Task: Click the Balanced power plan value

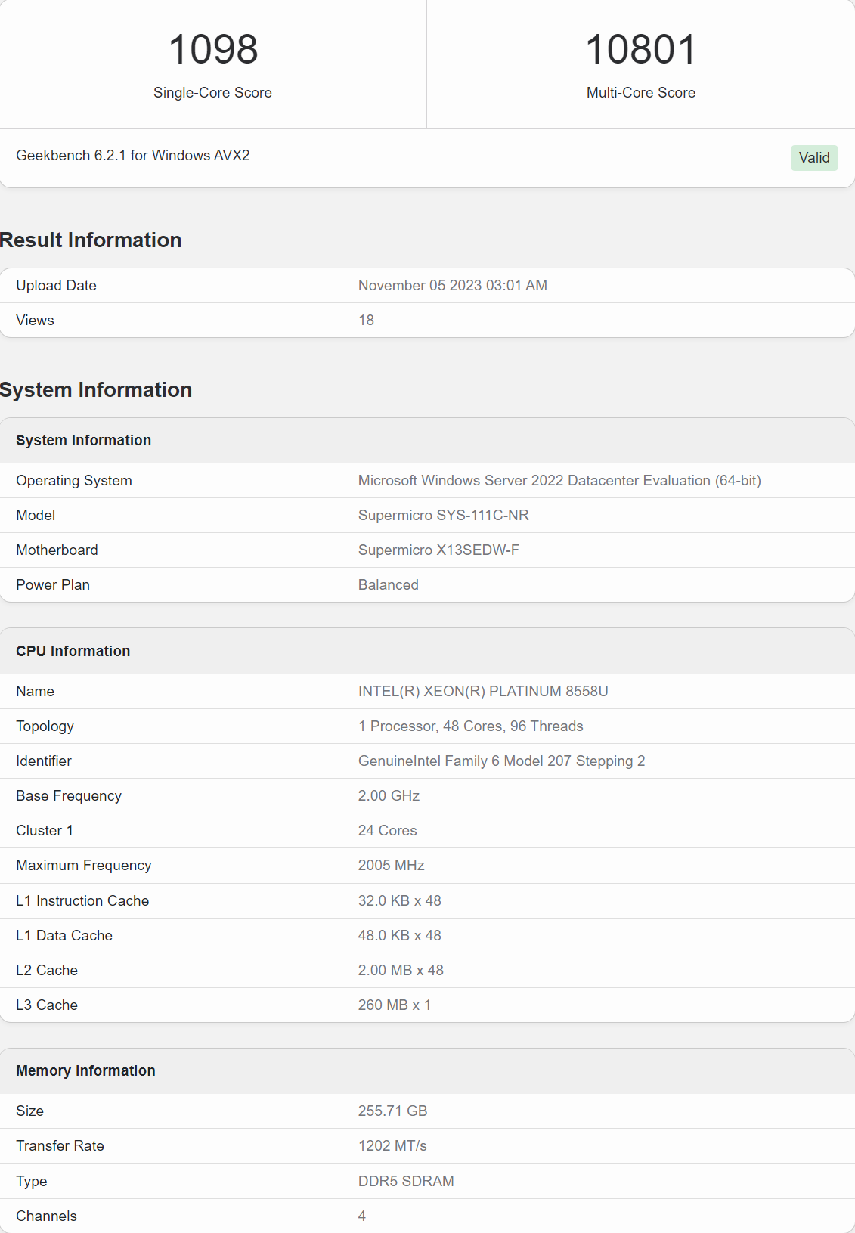Action: (388, 584)
